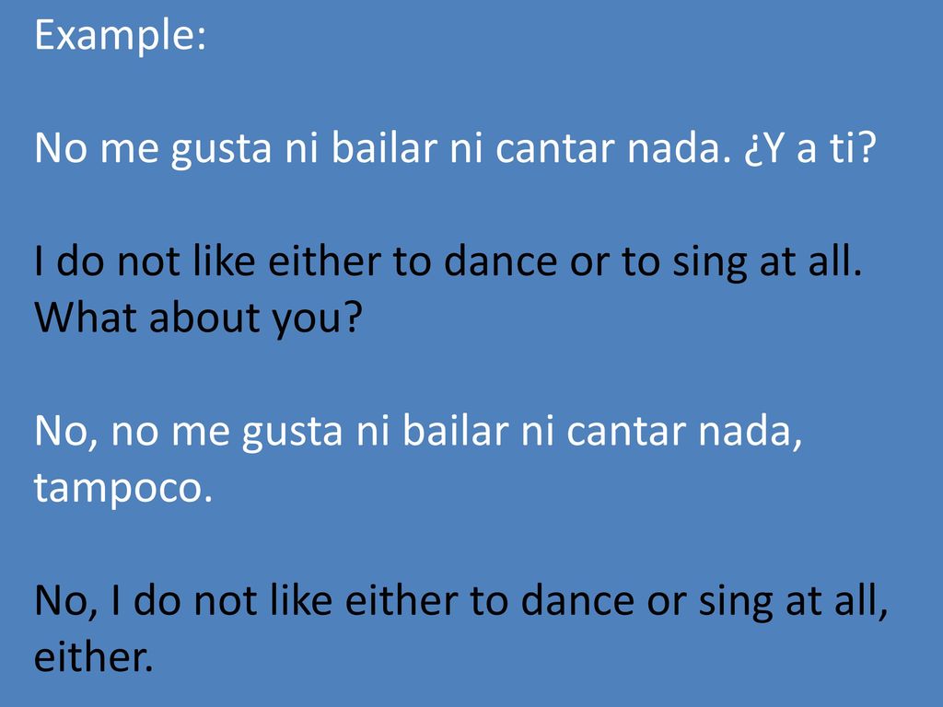Select 'I do not like either to dance' line
The height and width of the screenshot is (707, 943).
coord(296,261)
